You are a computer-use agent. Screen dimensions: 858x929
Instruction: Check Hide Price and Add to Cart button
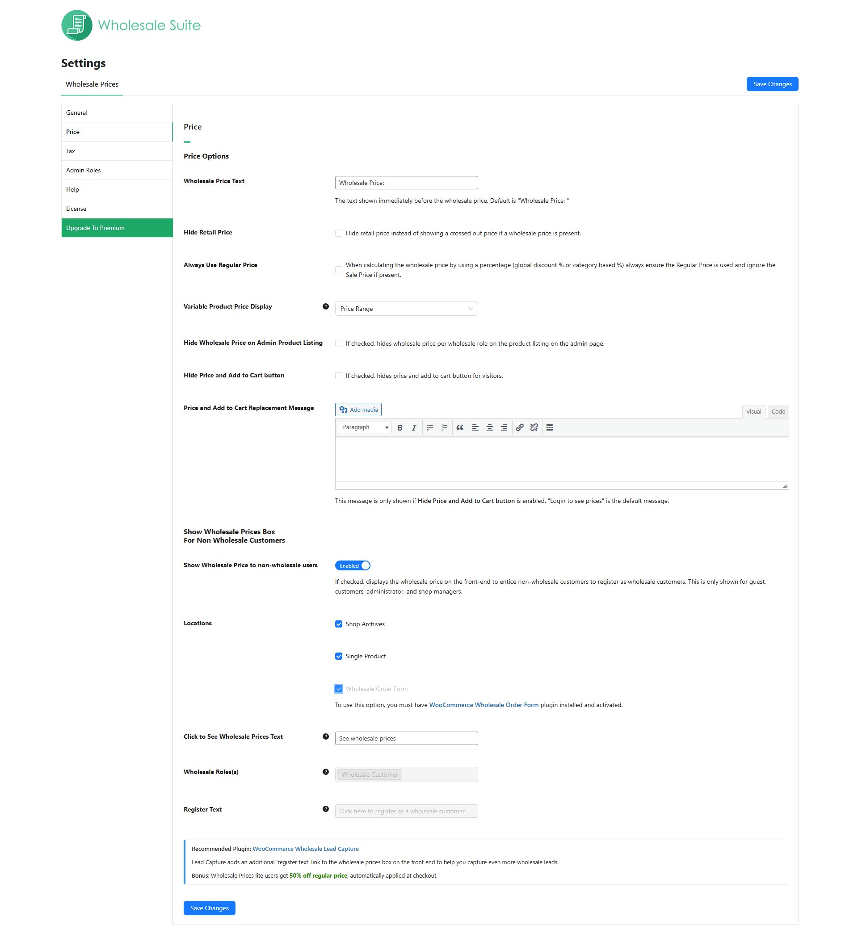coord(338,376)
